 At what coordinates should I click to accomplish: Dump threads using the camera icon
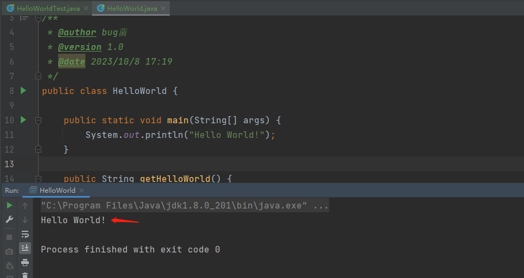point(9,251)
